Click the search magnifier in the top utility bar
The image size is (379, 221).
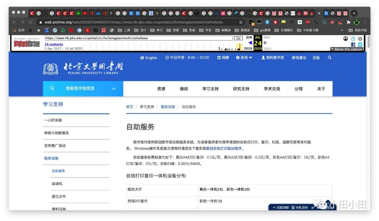(330, 58)
